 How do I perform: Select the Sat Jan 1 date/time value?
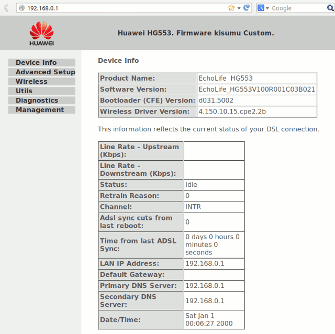[x=209, y=320]
